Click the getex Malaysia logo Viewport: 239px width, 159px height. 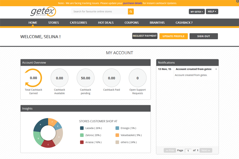coord(43,12)
